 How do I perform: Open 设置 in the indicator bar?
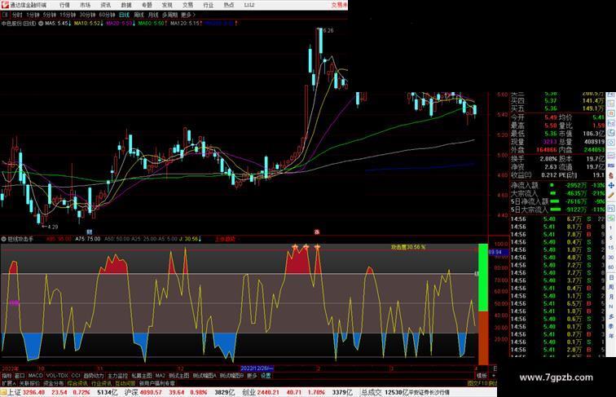[266, 376]
